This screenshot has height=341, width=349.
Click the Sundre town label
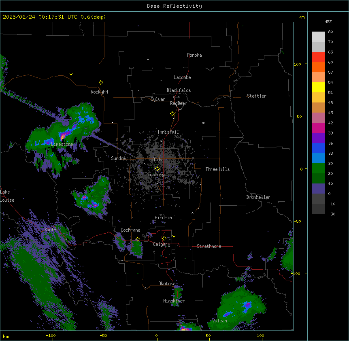click(118, 158)
